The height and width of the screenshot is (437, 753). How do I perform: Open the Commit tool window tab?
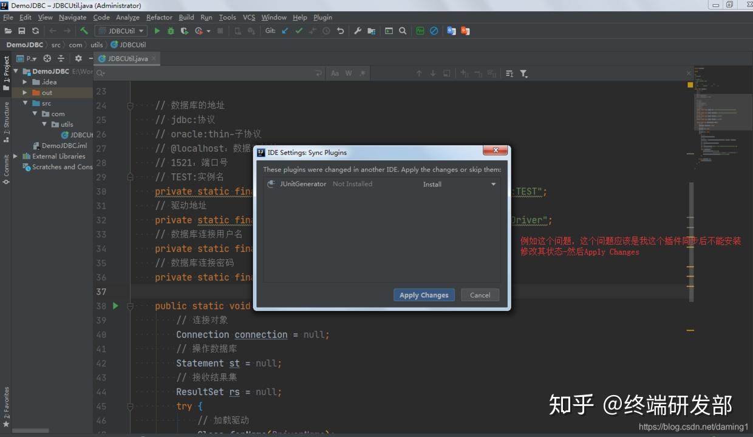point(6,168)
